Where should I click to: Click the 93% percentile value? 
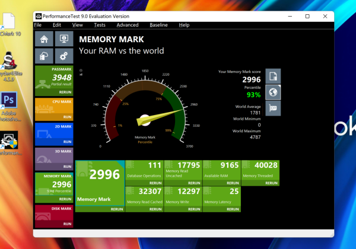coord(253,95)
